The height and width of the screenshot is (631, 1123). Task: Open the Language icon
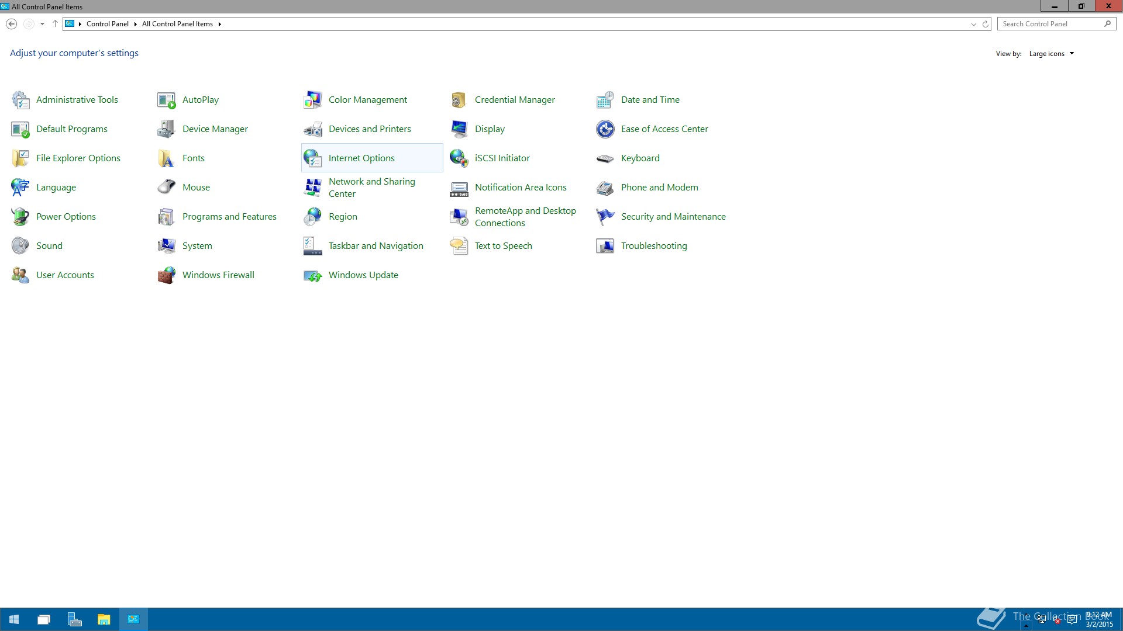(x=20, y=188)
